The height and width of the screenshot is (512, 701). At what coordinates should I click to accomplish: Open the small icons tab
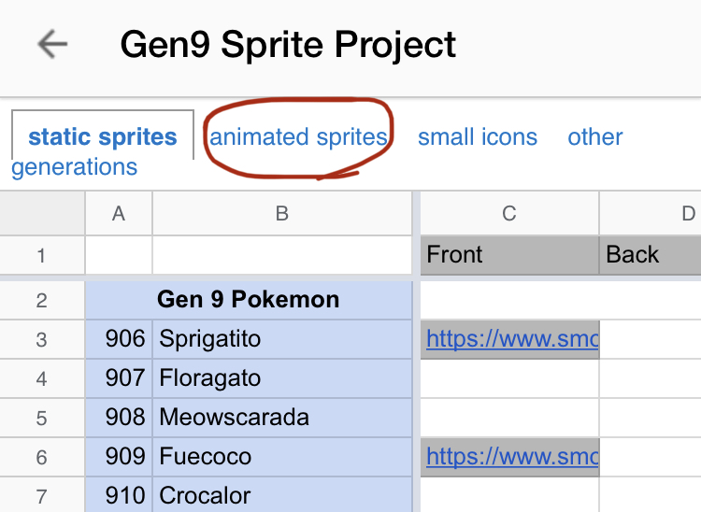478,137
